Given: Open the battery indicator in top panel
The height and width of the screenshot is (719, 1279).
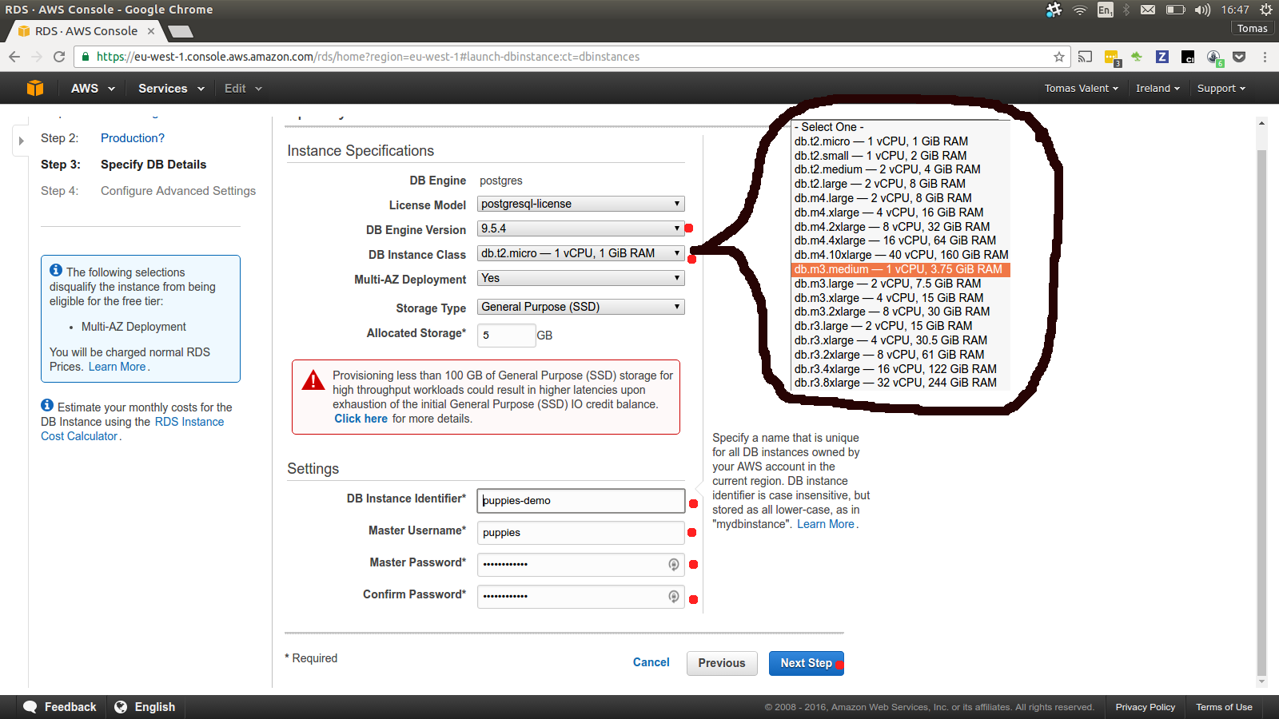Looking at the screenshot, I should coord(1175,10).
